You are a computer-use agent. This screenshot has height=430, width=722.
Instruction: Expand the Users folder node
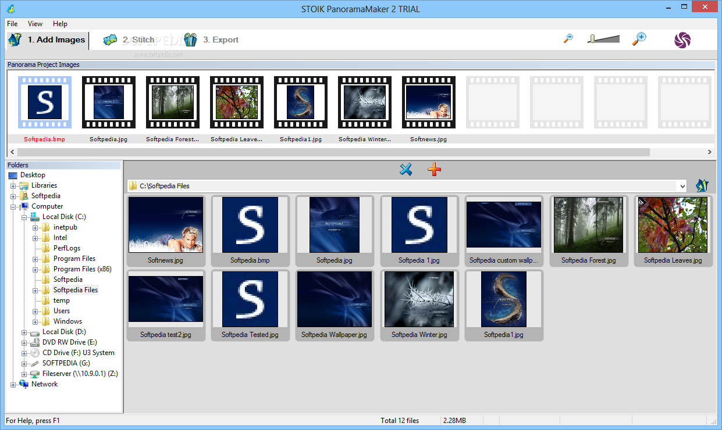[x=35, y=311]
